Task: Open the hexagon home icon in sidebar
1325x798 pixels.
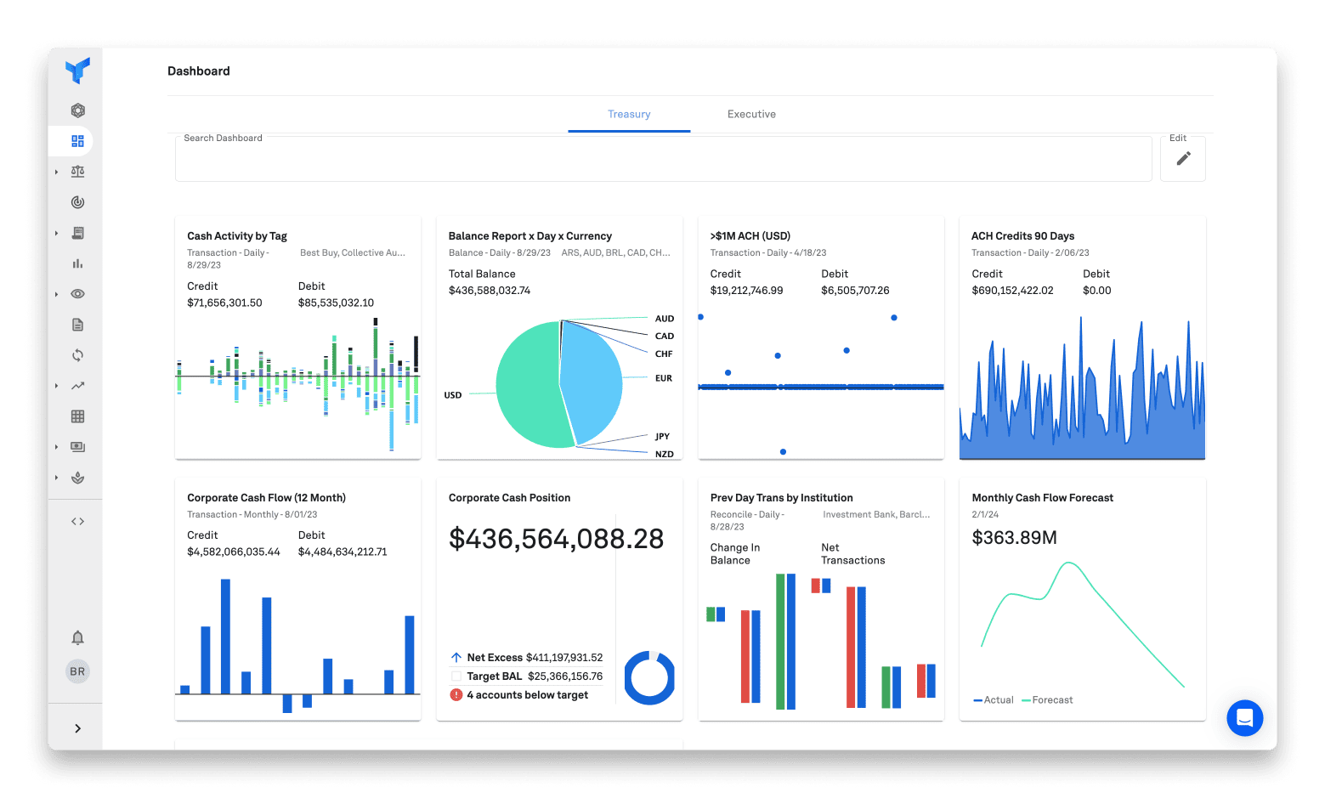Action: click(x=77, y=110)
